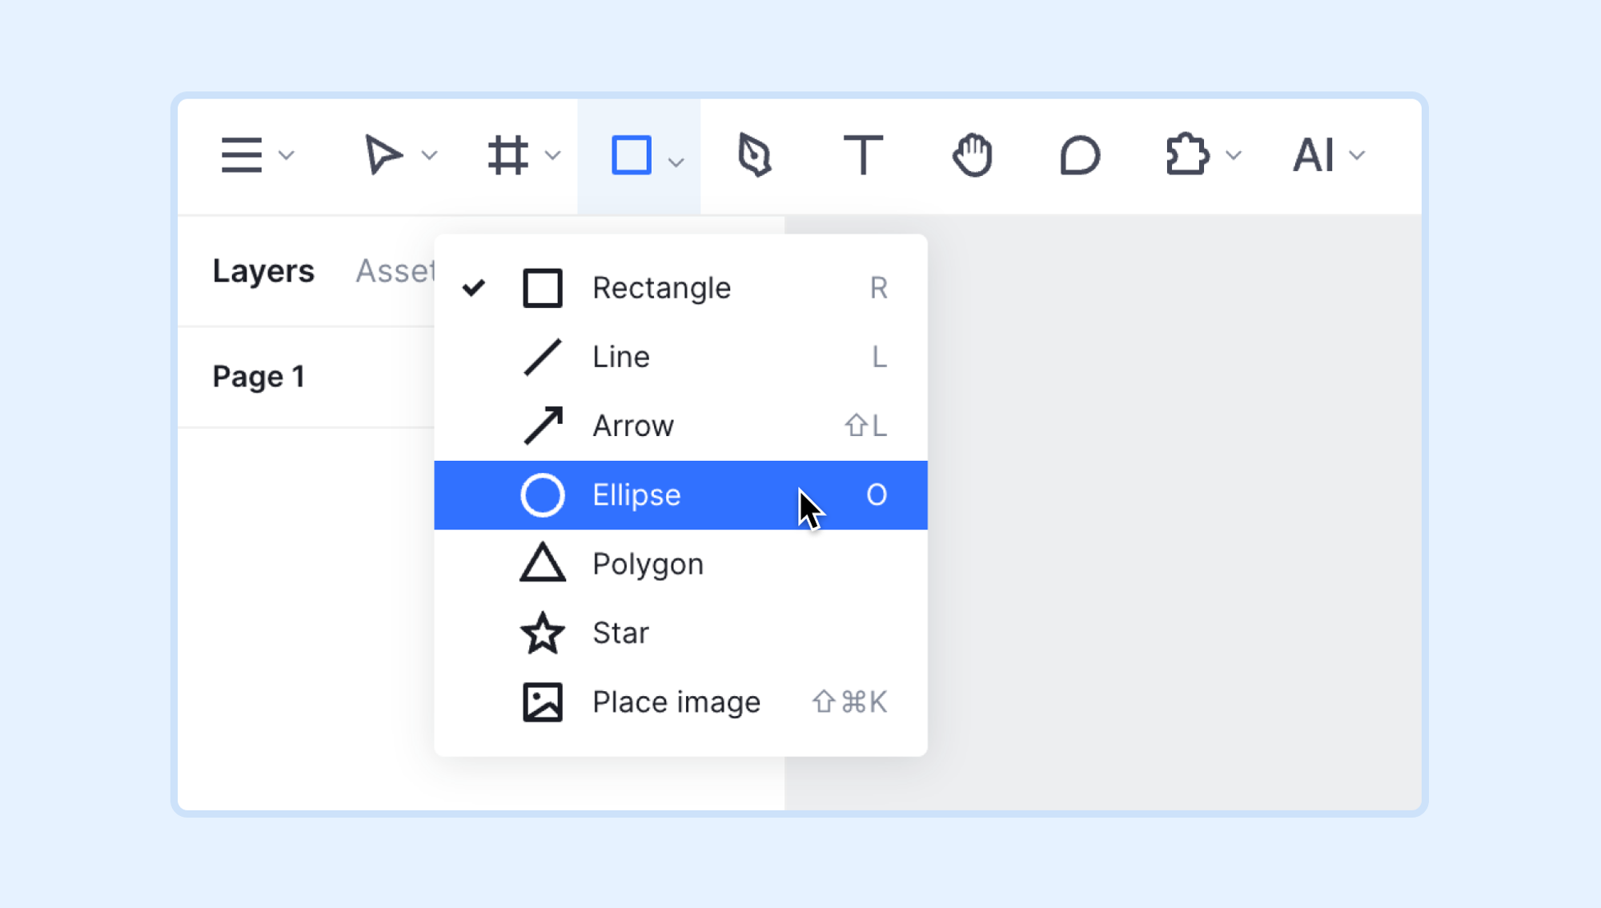The width and height of the screenshot is (1601, 908).
Task: Click the Place image option
Action: pyautogui.click(x=675, y=702)
